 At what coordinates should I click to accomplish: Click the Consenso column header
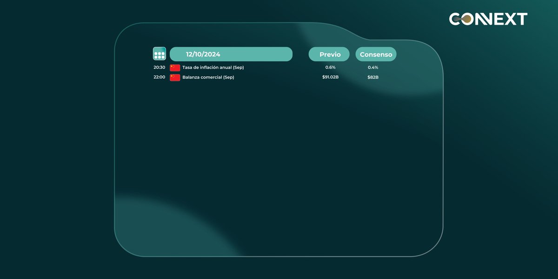[x=376, y=54]
